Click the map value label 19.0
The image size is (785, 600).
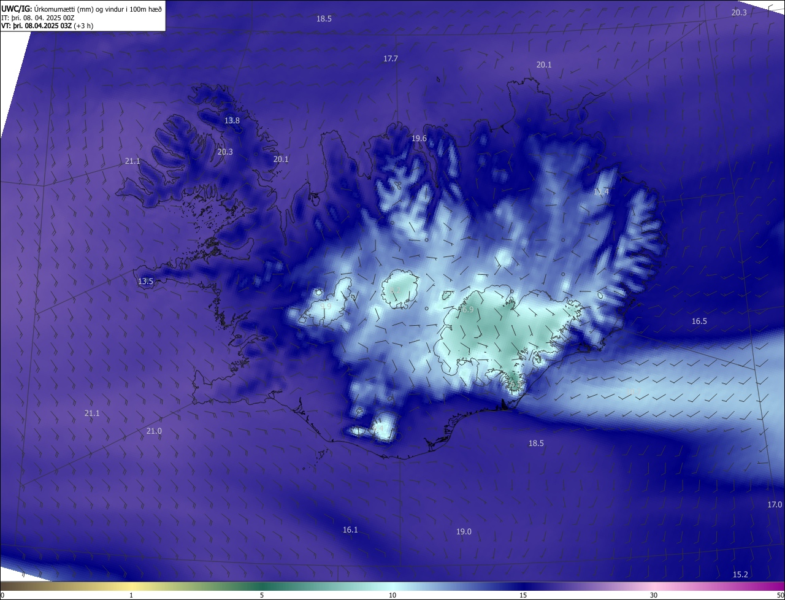point(464,532)
